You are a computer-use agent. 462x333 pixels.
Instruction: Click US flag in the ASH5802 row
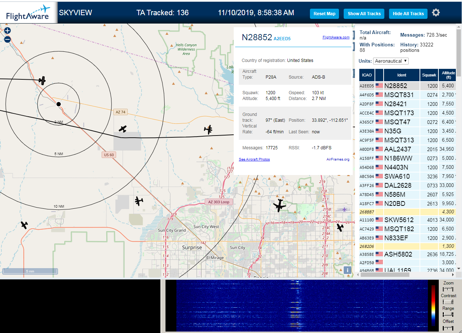(x=379, y=254)
